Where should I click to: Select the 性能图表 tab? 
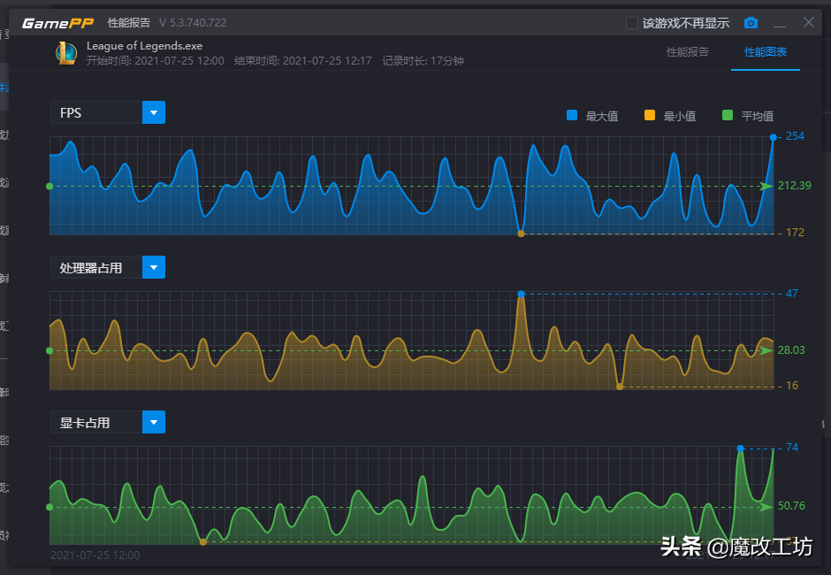[765, 52]
